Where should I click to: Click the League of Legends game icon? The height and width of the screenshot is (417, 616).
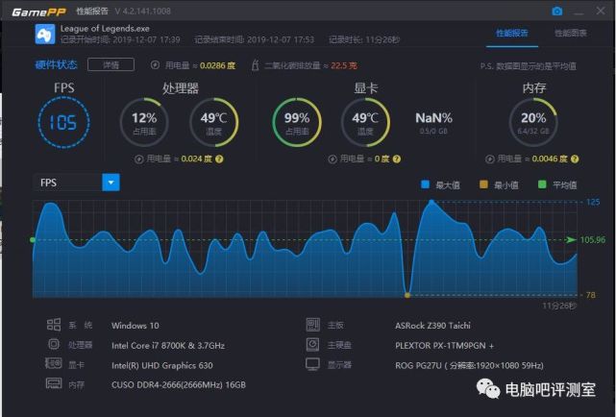[45, 34]
